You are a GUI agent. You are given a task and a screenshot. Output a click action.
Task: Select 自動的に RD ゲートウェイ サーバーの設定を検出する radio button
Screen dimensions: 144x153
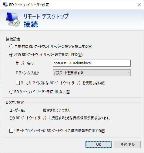[11, 47]
